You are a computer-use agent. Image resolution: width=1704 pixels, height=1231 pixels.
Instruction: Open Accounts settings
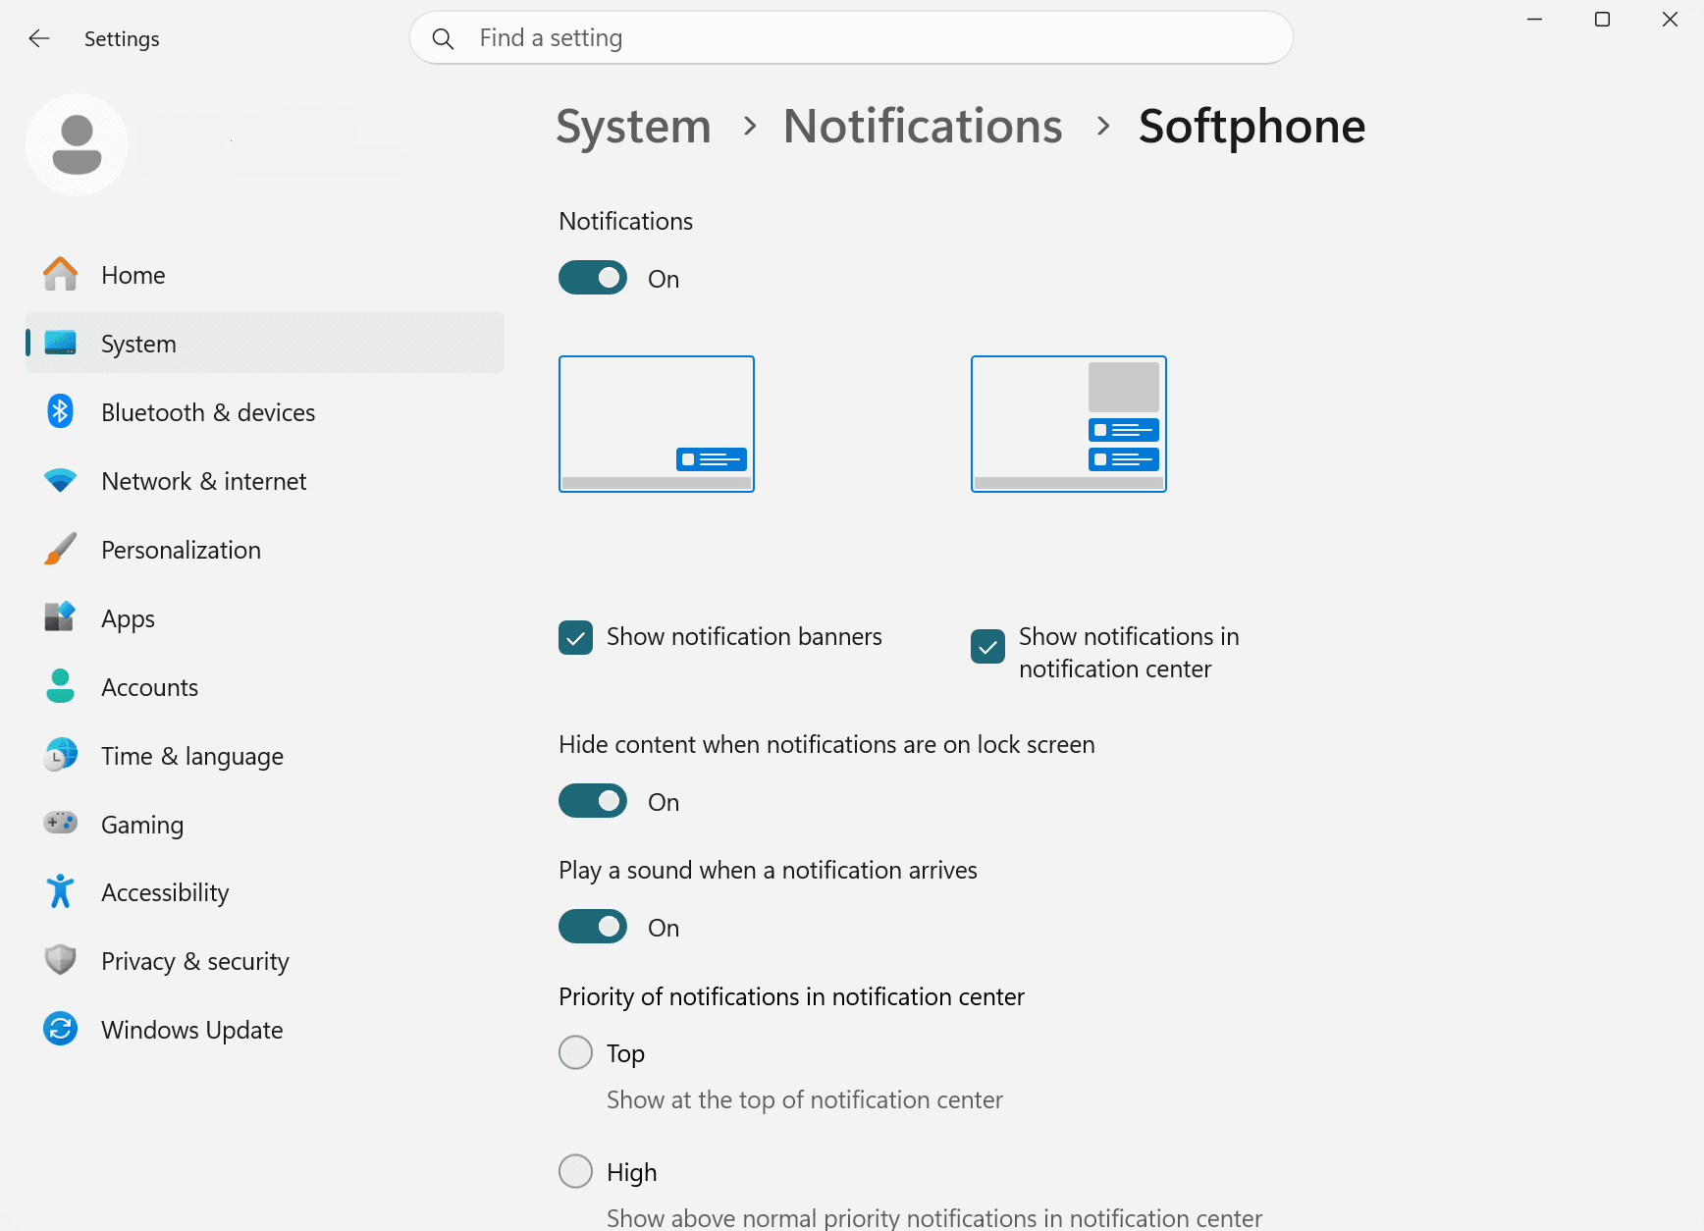click(x=265, y=687)
